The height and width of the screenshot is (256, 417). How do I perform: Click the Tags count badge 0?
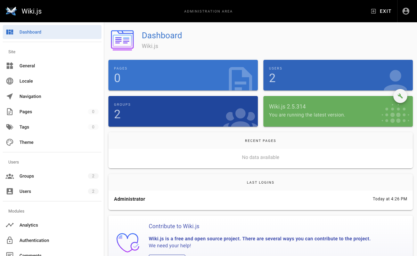(93, 127)
